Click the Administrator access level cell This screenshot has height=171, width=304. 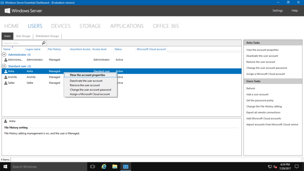[x=102, y=60]
